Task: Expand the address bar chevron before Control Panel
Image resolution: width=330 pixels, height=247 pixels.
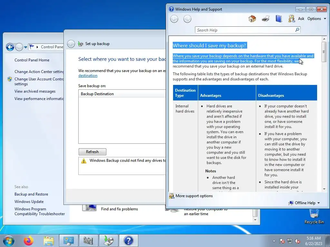Action: pos(37,47)
